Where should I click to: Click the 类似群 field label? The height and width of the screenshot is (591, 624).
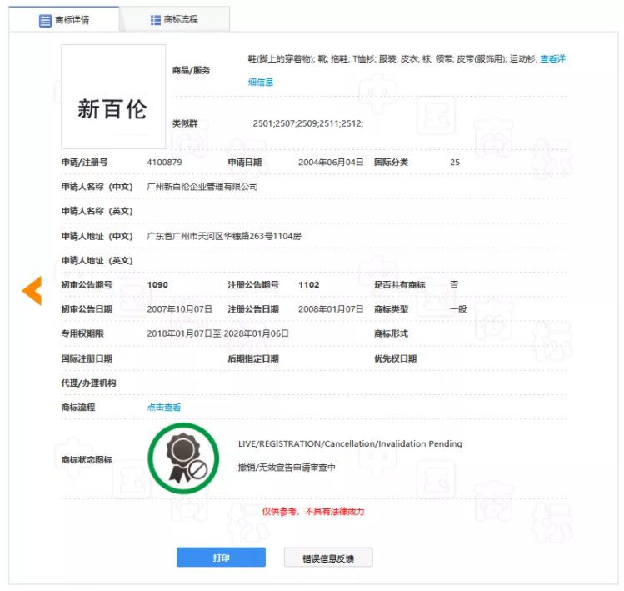tap(185, 123)
